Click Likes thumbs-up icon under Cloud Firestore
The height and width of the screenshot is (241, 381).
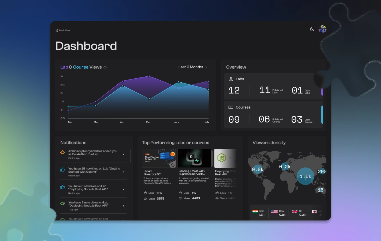pos(145,193)
